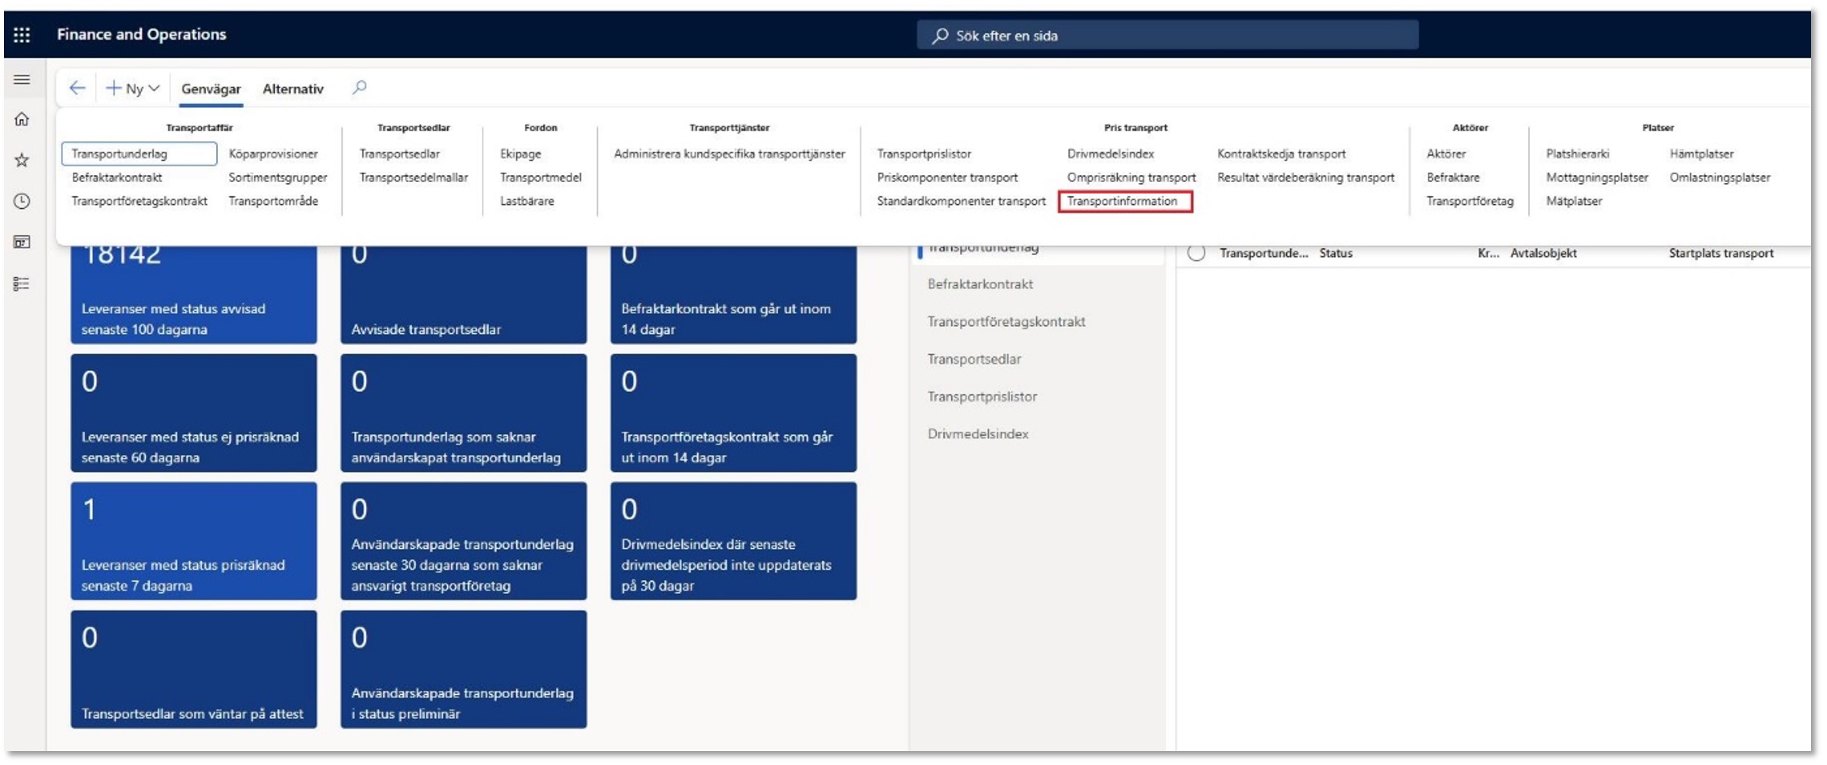Open tile Leveranser med status ej prisräknad
Image resolution: width=1827 pixels, height=765 pixels.
[x=194, y=413]
